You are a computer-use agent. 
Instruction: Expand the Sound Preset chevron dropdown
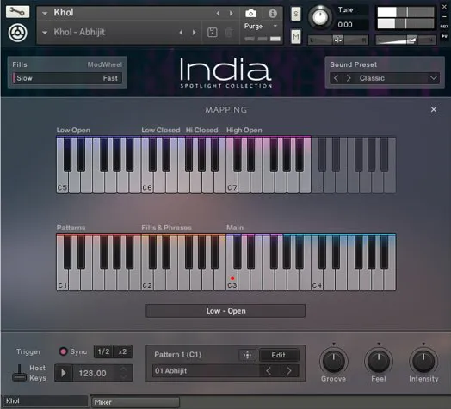(x=433, y=78)
